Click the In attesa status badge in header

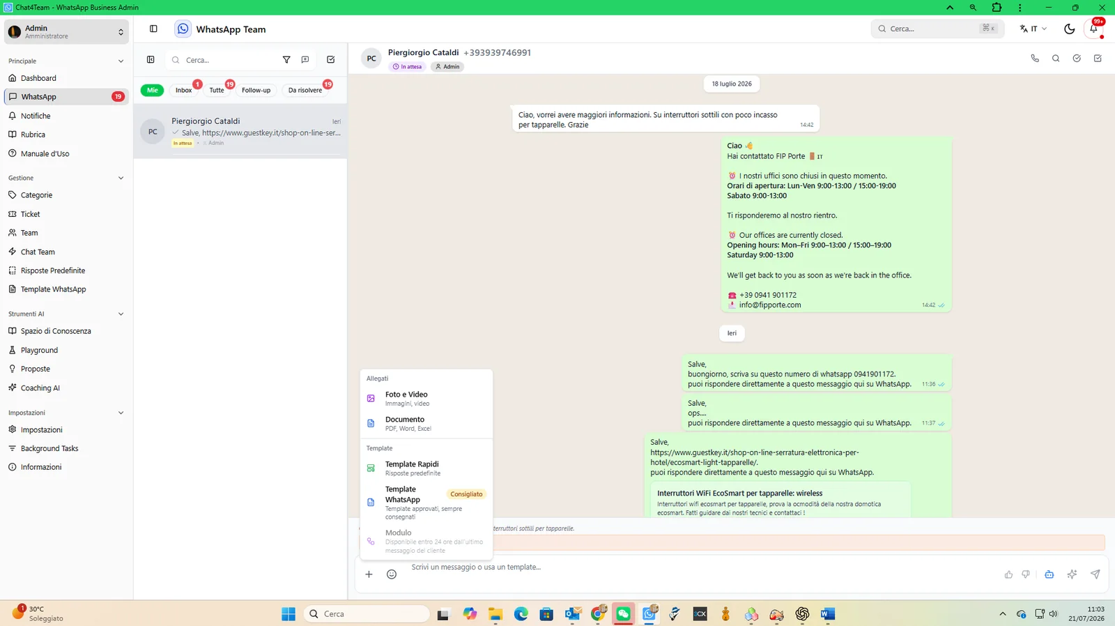pos(408,67)
